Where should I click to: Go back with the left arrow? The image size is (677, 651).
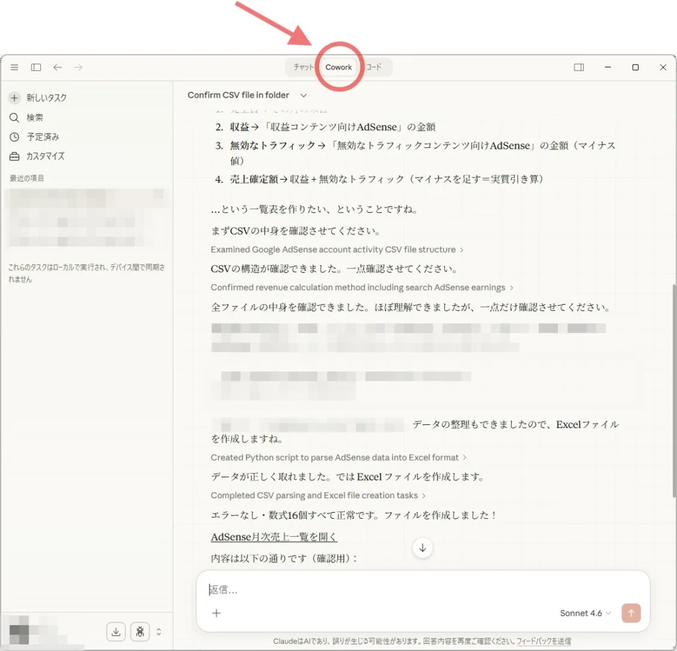click(58, 67)
